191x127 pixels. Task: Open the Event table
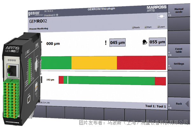[x=179, y=51]
